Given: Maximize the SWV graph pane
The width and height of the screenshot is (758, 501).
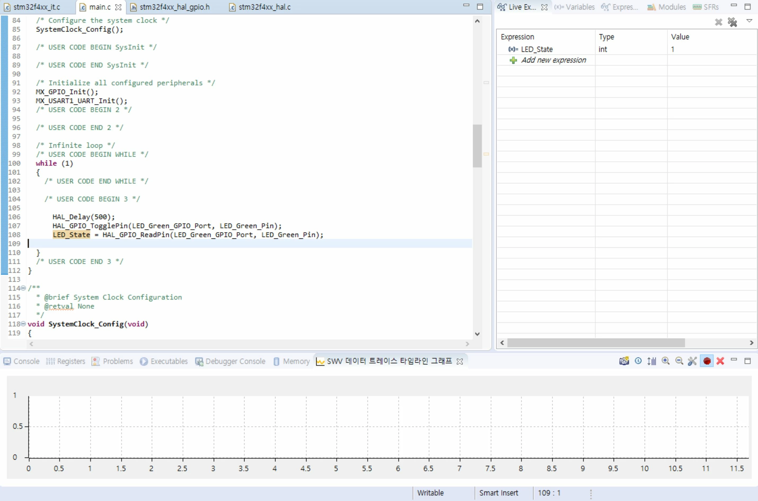Looking at the screenshot, I should [747, 361].
